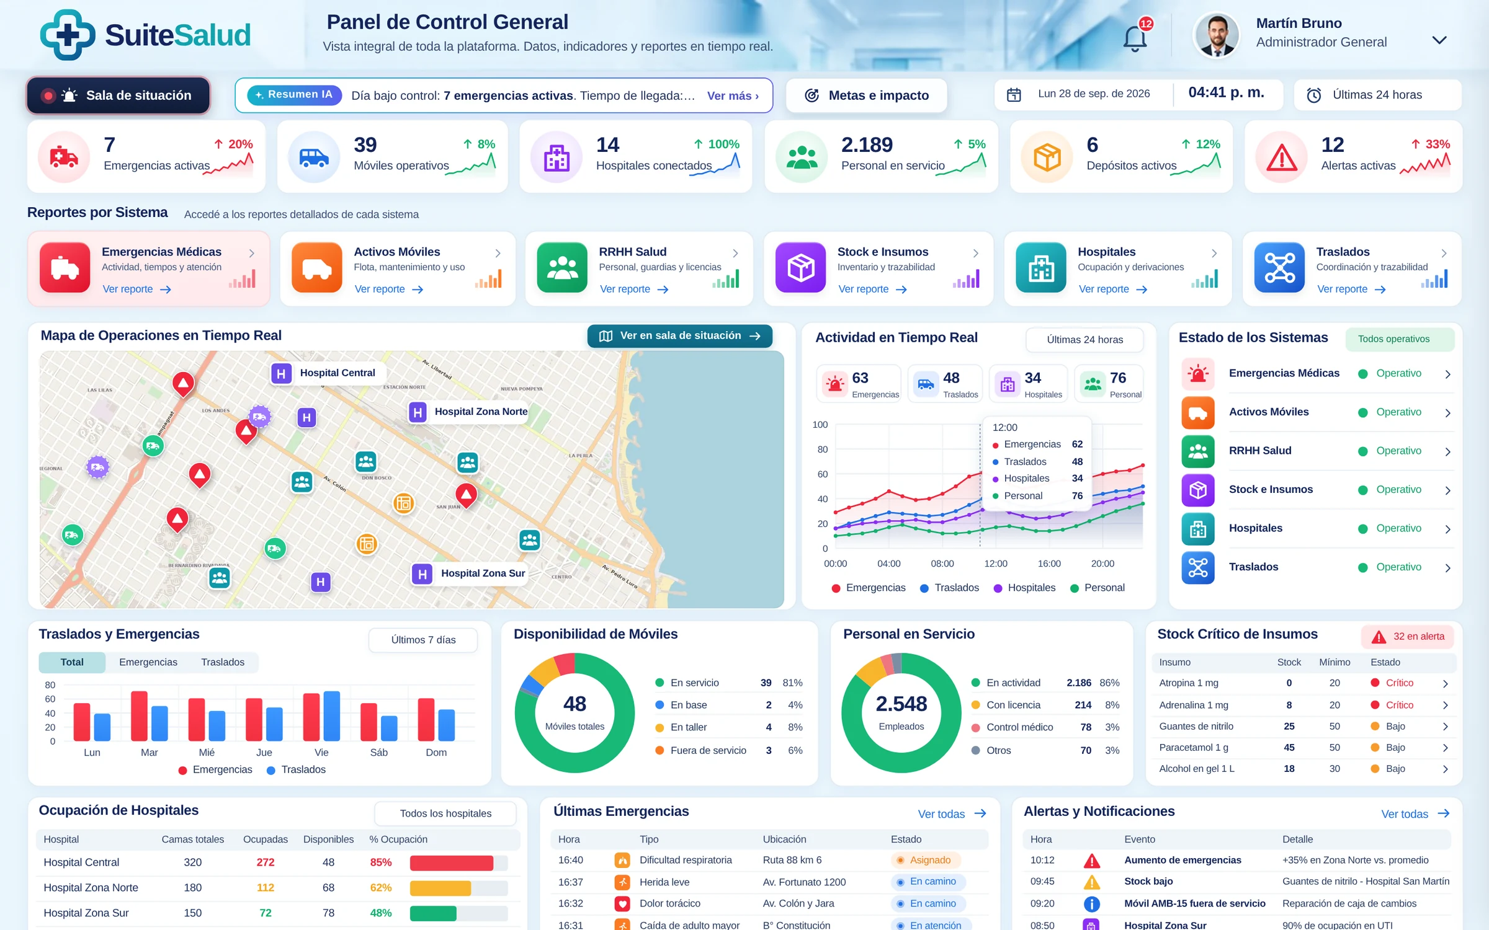Click the red emergency pin near Las Lilas

(183, 384)
